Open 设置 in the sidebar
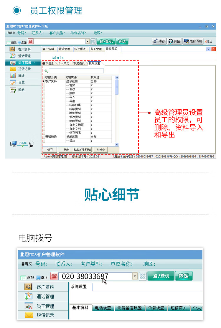This screenshot has width=221, height=328. click(x=23, y=82)
